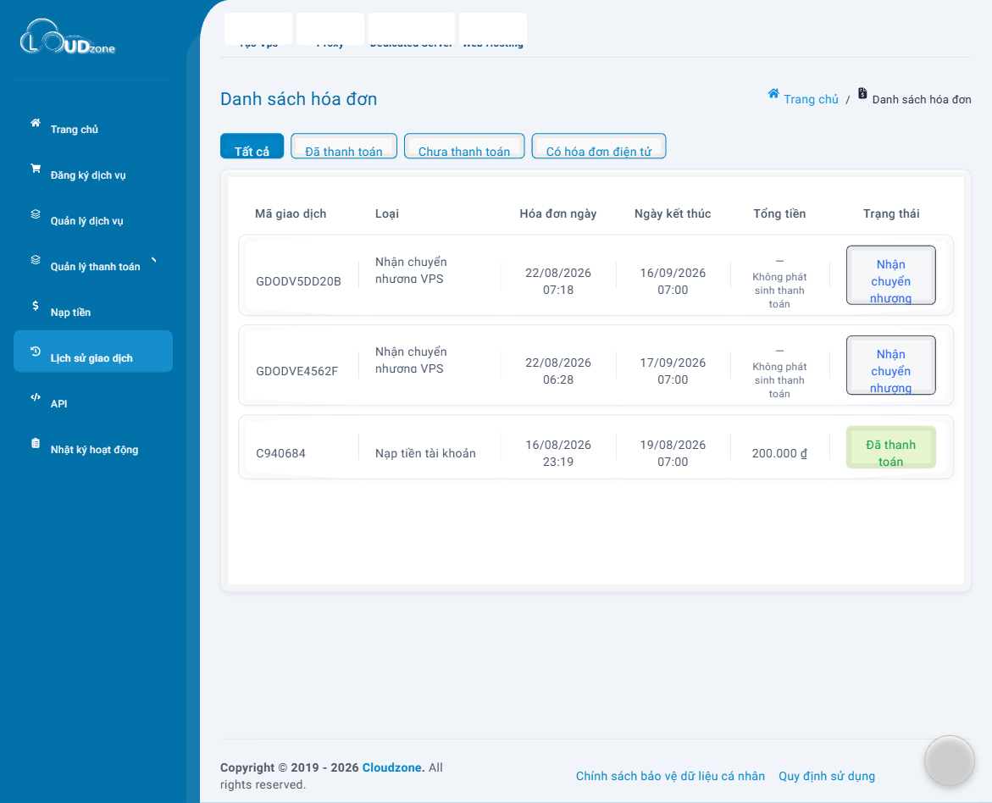
Task: Select the Chưa thanh toán filter tab
Action: tap(463, 147)
